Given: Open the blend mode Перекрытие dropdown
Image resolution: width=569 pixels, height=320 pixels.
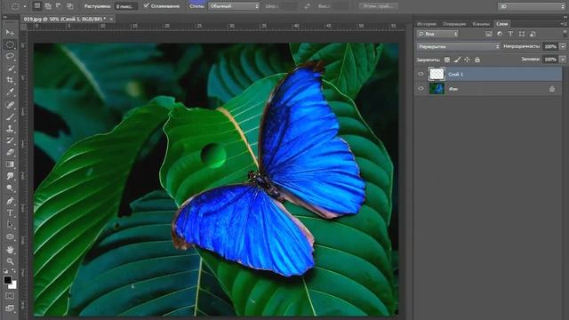Looking at the screenshot, I should pos(459,46).
